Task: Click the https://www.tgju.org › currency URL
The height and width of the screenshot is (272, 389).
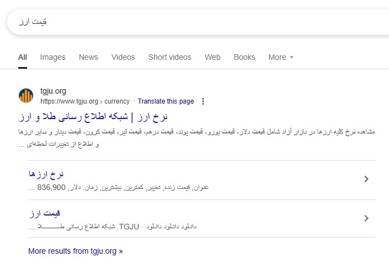Action: 85,101
